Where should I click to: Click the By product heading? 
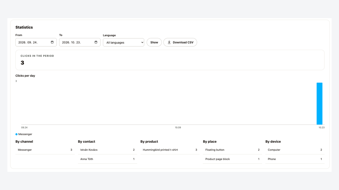[x=149, y=142]
